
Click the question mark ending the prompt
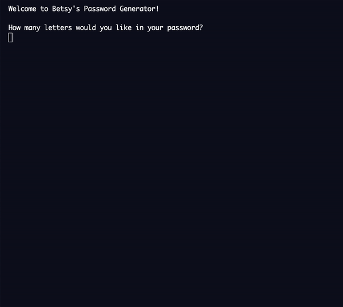(201, 27)
